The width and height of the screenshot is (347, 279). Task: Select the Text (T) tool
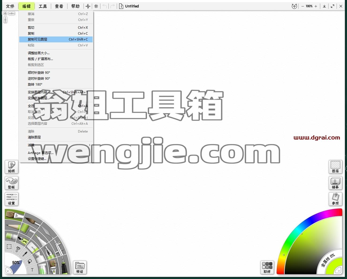coord(32,270)
